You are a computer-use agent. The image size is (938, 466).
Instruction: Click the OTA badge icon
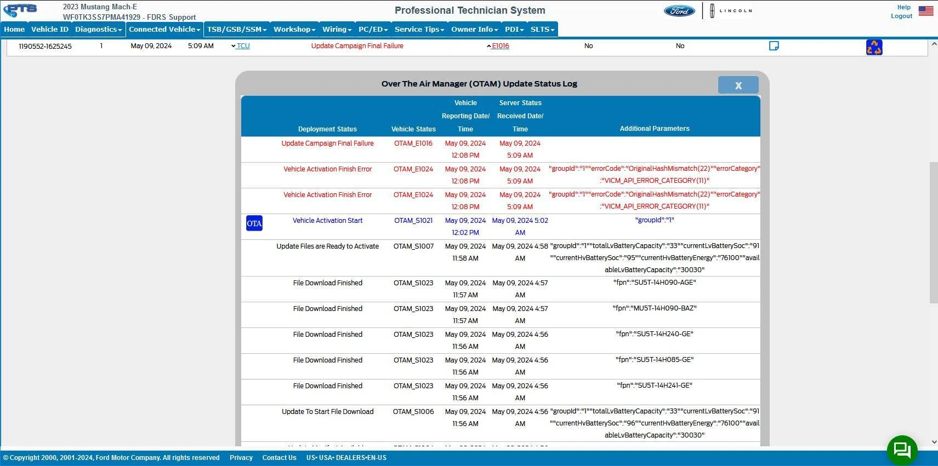254,223
